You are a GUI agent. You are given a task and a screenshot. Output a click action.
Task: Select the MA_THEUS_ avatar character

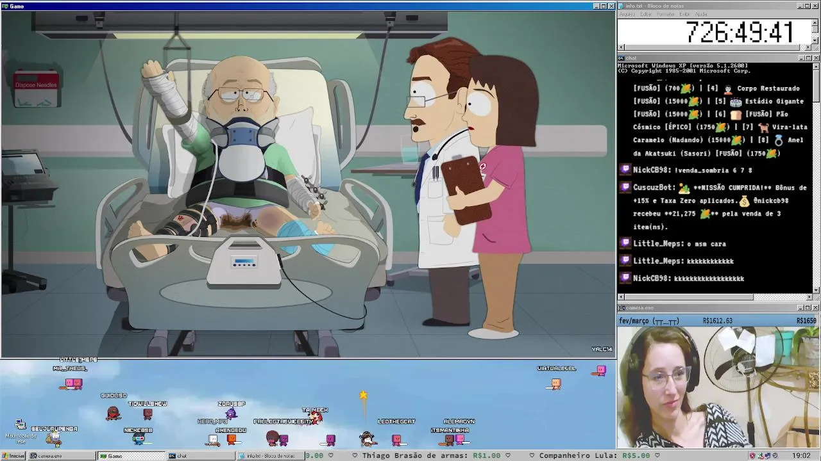click(x=74, y=384)
